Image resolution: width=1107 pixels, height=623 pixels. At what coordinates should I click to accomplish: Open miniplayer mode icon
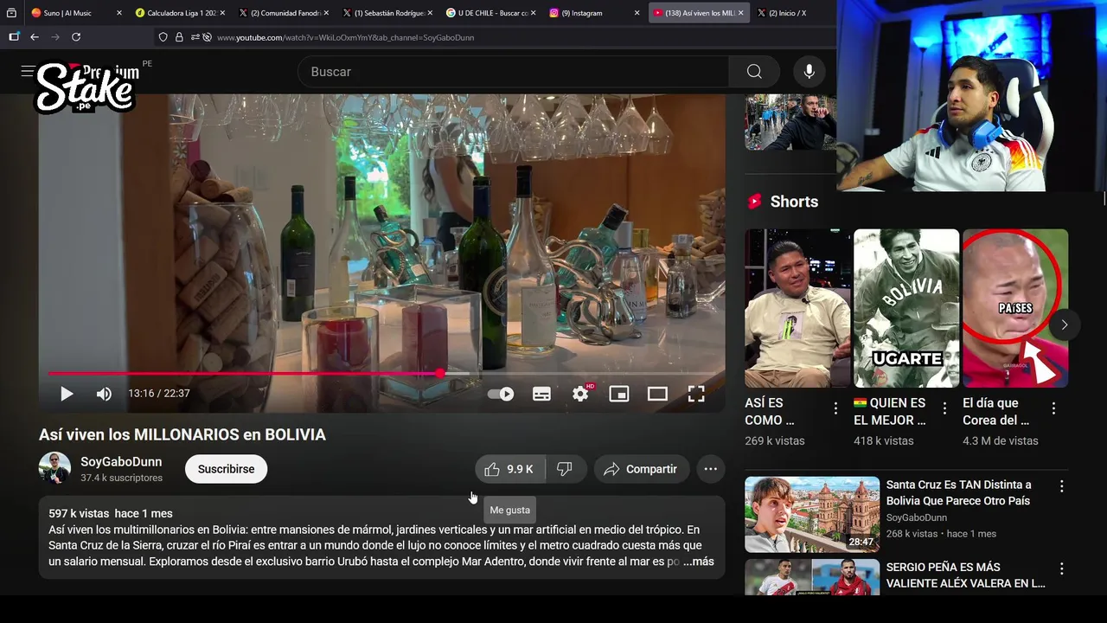click(x=619, y=394)
